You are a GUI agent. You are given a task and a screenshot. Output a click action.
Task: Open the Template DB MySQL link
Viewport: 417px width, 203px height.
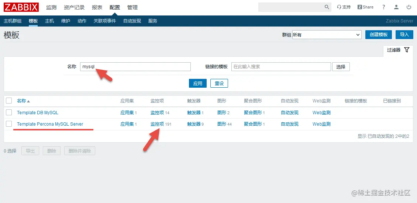coord(38,112)
